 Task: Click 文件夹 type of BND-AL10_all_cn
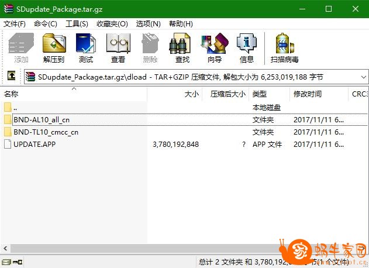(263, 120)
